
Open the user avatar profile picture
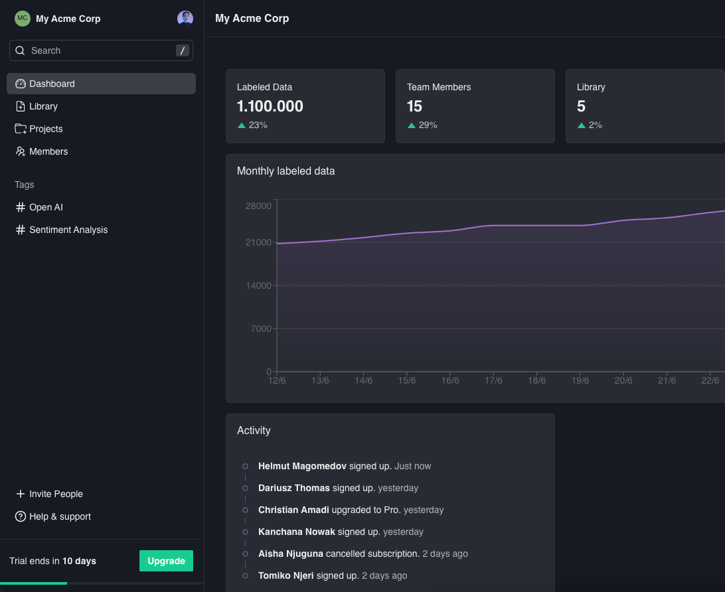pos(185,19)
